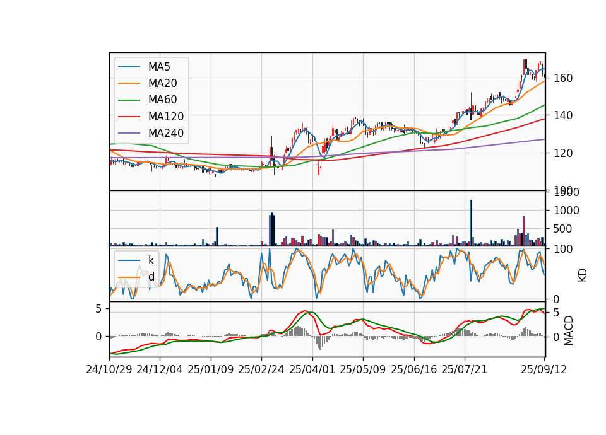The height and width of the screenshot is (435, 606).
Task: Click the MA120 legend label
Action: [x=166, y=117]
